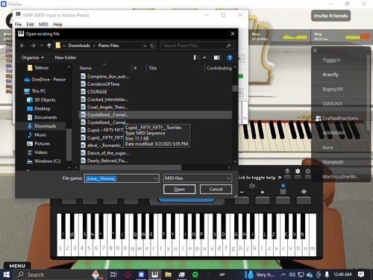Show the preview pane

coord(216,57)
